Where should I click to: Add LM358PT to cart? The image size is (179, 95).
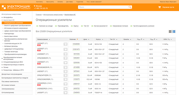65,93
